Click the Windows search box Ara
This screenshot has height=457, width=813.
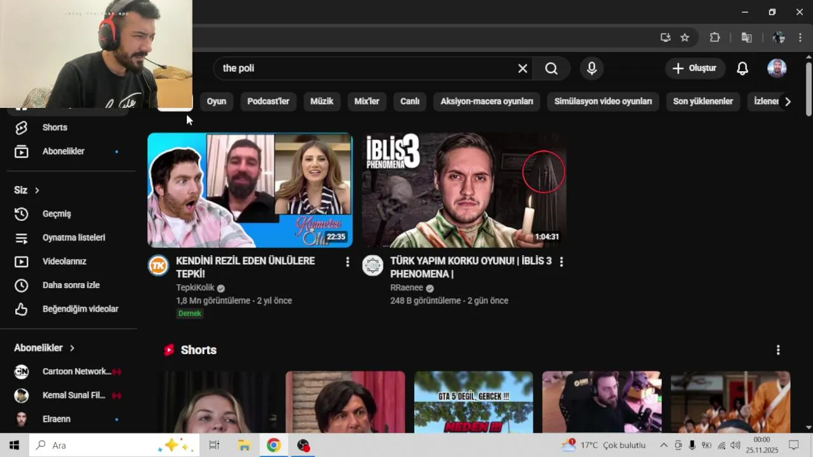tap(114, 445)
